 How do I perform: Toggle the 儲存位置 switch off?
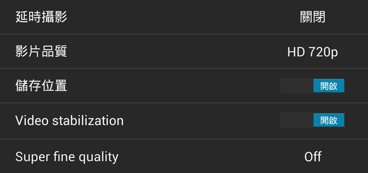point(312,86)
